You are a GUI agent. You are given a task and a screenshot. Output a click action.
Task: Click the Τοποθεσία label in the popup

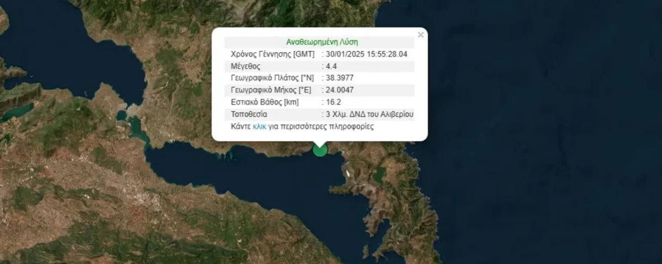pyautogui.click(x=249, y=115)
